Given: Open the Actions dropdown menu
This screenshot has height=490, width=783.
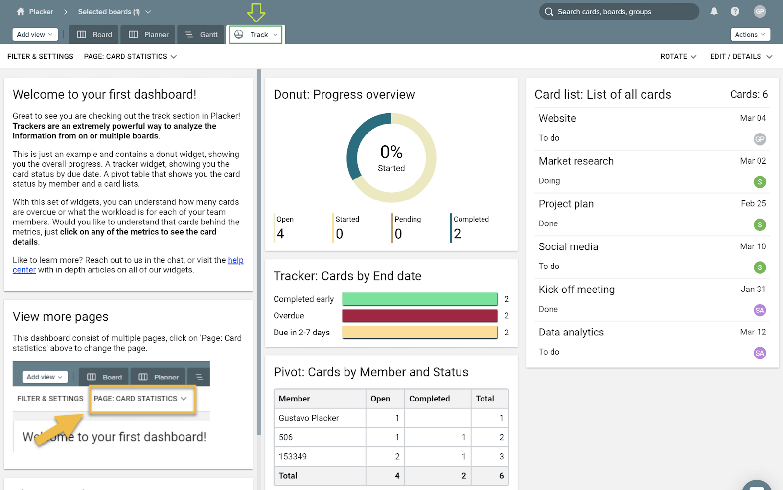Looking at the screenshot, I should (x=750, y=34).
